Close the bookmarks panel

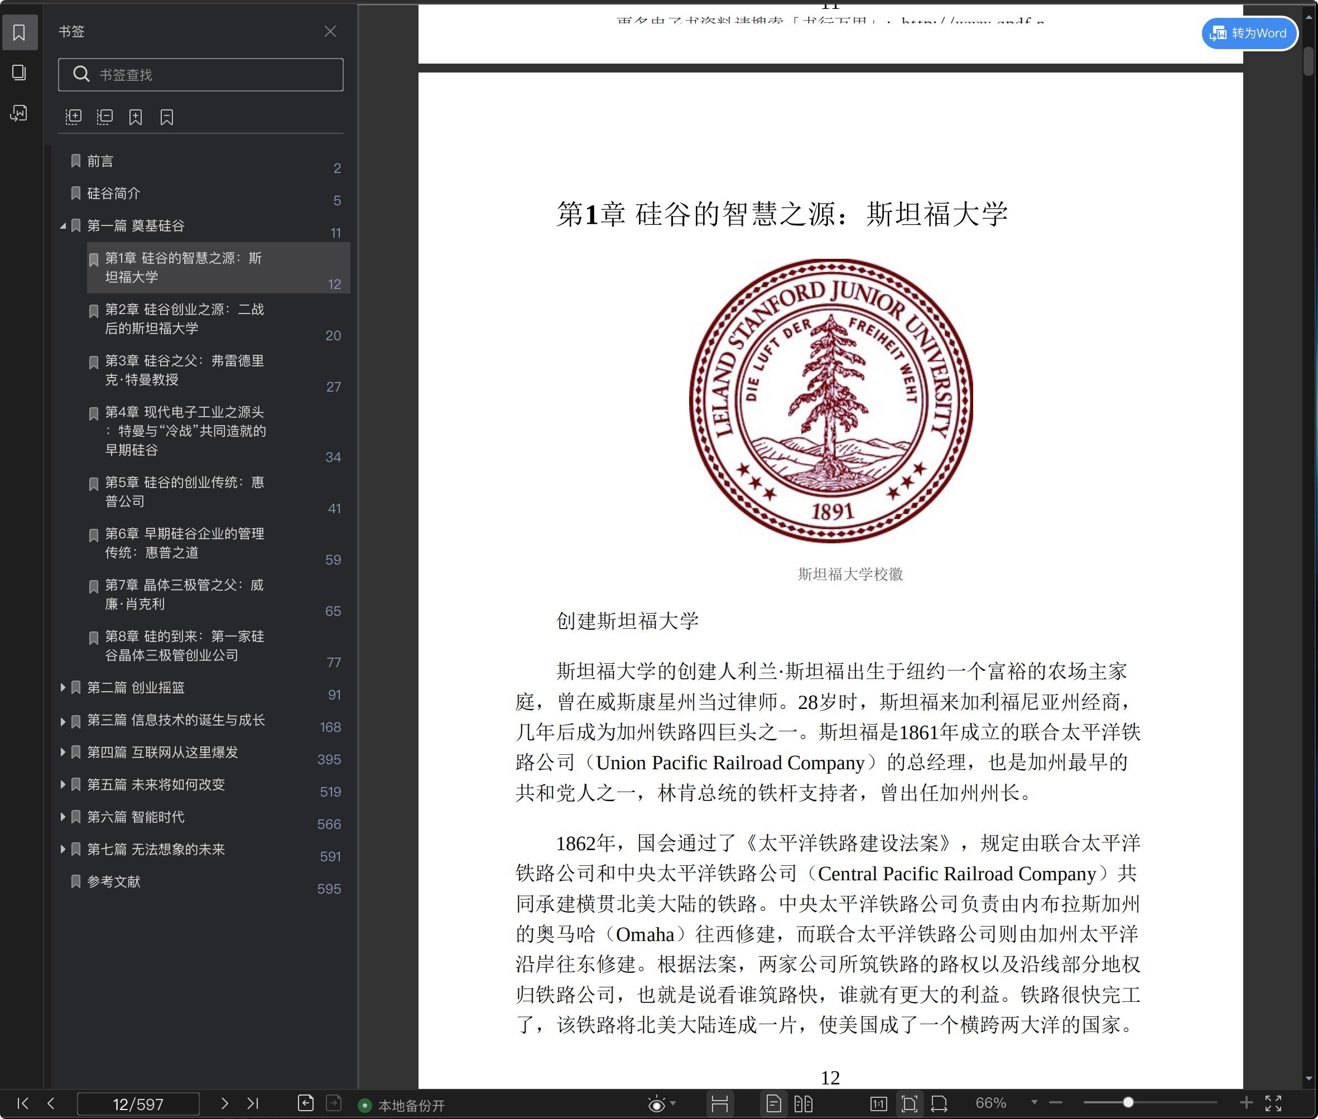click(330, 31)
